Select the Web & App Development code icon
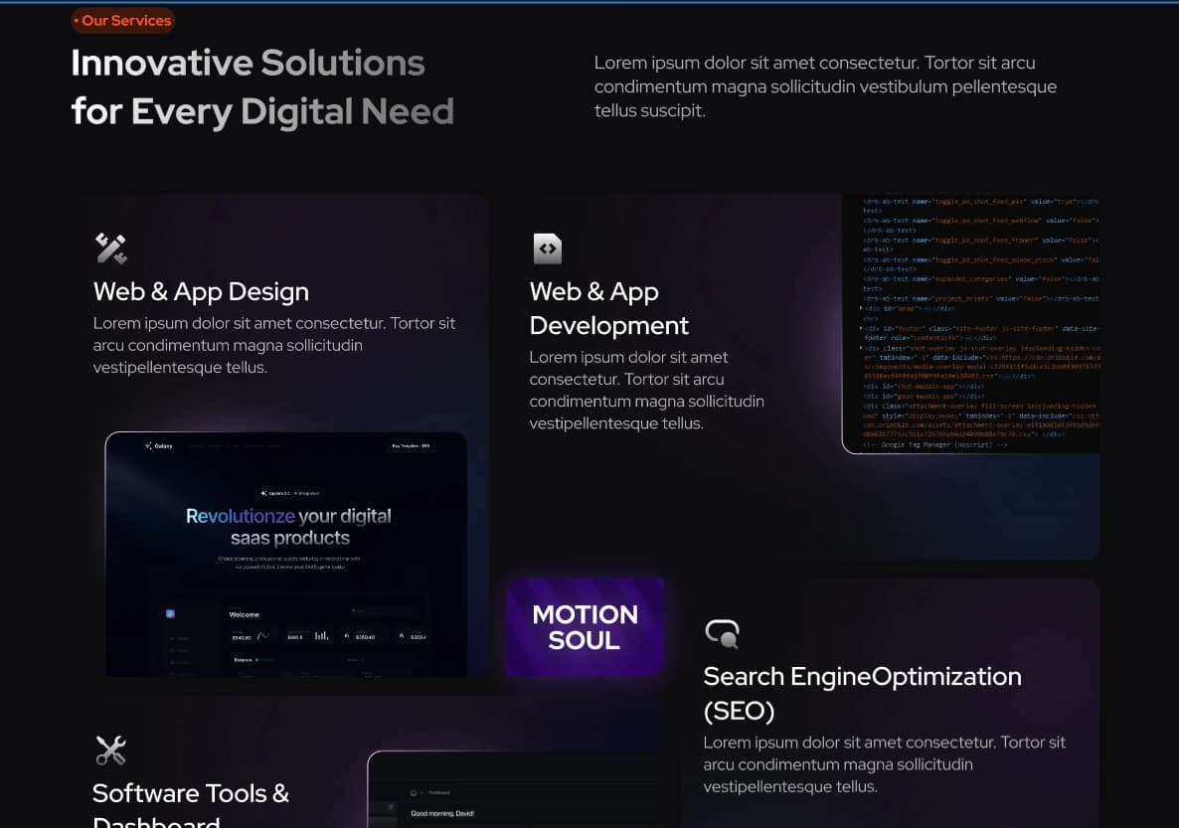 (548, 248)
